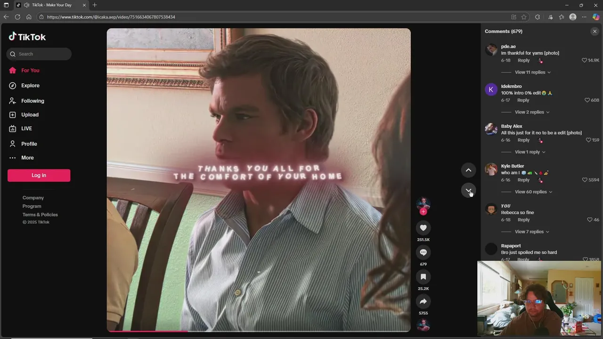This screenshot has width=603, height=339.
Task: Open Kyle Butler's profile avatar
Action: point(491,169)
